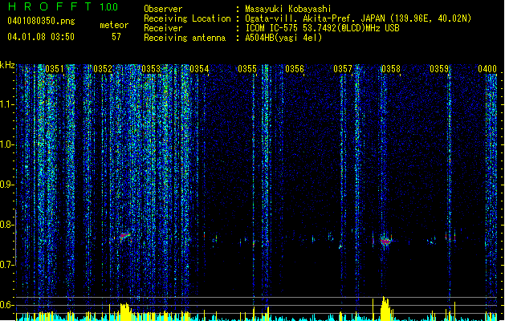Click the 1.1 kHz frequency label

[x=7, y=104]
